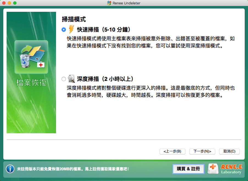Viewport: 248px width, 181px height.
Task: Click the 深度掃描（2 小時以上）label text
Action: [104, 79]
